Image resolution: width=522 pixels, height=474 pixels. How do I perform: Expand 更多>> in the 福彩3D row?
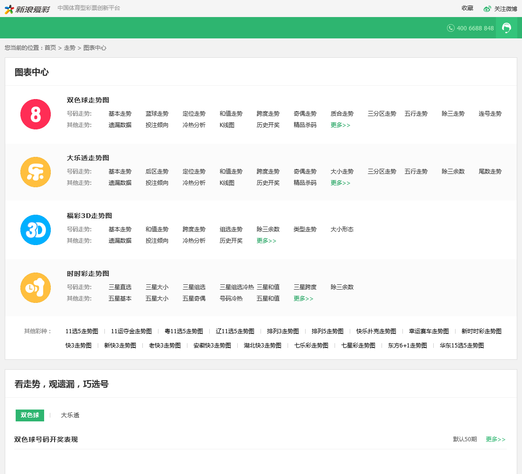pyautogui.click(x=266, y=241)
